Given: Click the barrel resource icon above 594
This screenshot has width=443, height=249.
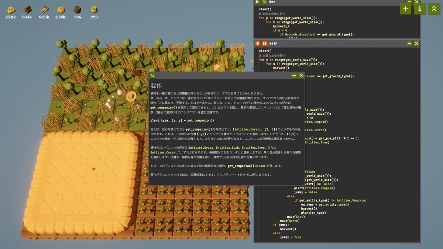Looking at the screenshot, I should [x=78, y=10].
